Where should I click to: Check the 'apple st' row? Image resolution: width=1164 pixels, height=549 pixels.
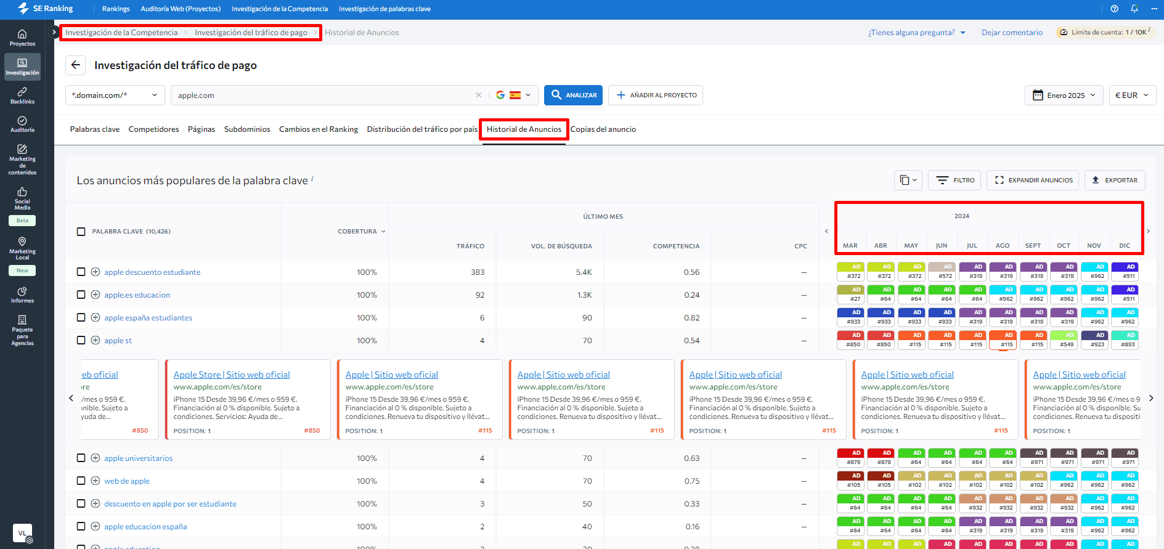(81, 340)
